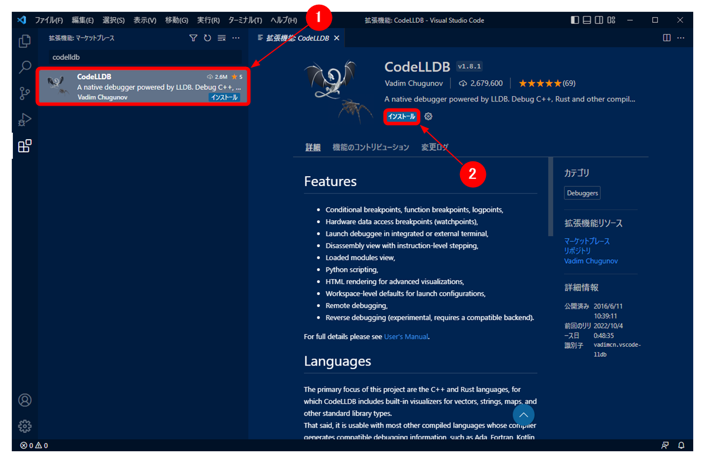
Task: Open the Manage gear next to the Install button
Action: click(428, 116)
